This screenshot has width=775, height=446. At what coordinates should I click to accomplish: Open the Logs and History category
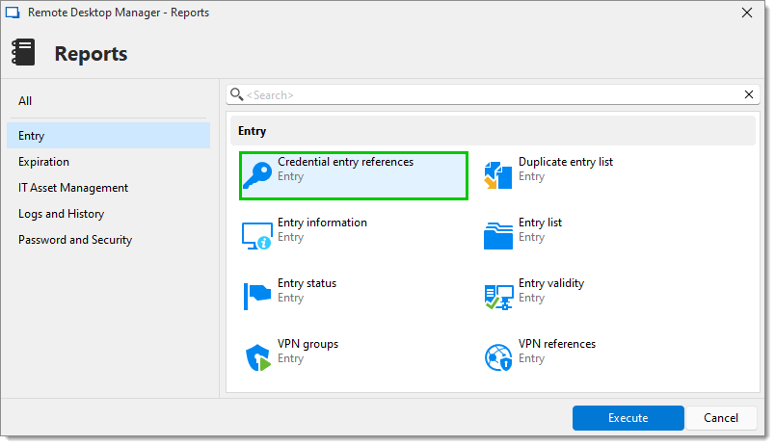(108, 214)
